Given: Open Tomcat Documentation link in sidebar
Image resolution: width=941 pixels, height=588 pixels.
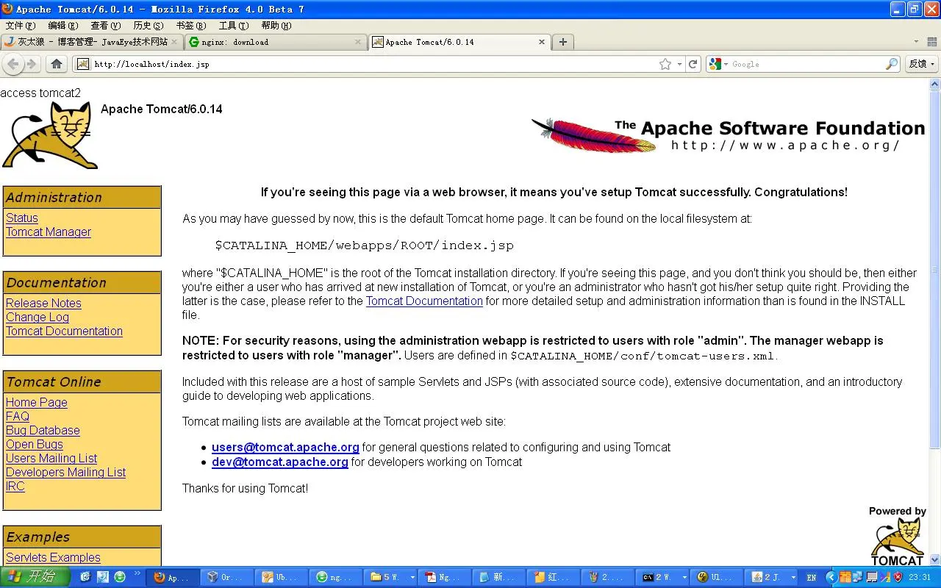Looking at the screenshot, I should click(64, 331).
